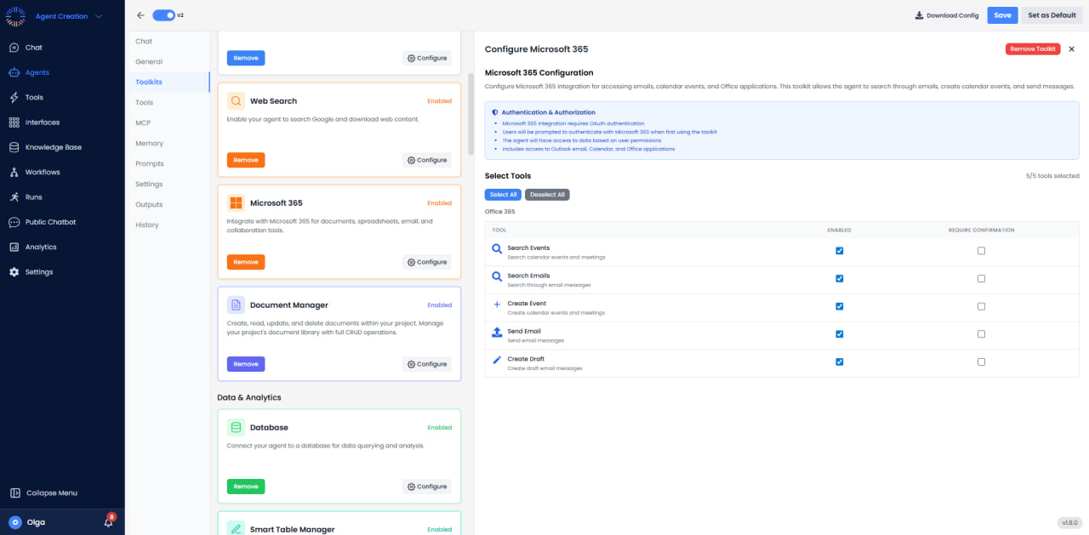Click the Smart Table Manager icon
The height and width of the screenshot is (535, 1089).
237,529
